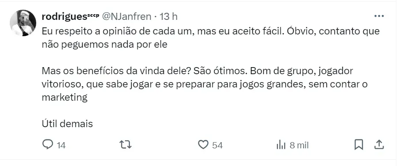Click the like count 54
This screenshot has width=399, height=166.
[217, 145]
